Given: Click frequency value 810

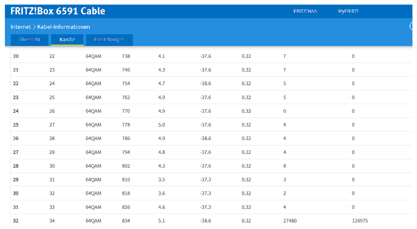Looking at the screenshot, I should [126, 180].
